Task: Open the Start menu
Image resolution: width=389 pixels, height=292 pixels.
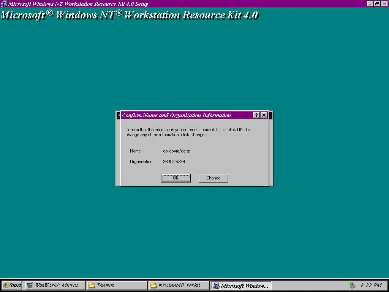Action: tap(12, 285)
